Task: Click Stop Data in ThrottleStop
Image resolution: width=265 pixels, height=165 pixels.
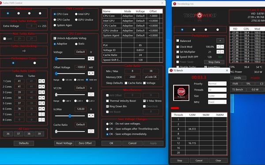Action: 214,62
